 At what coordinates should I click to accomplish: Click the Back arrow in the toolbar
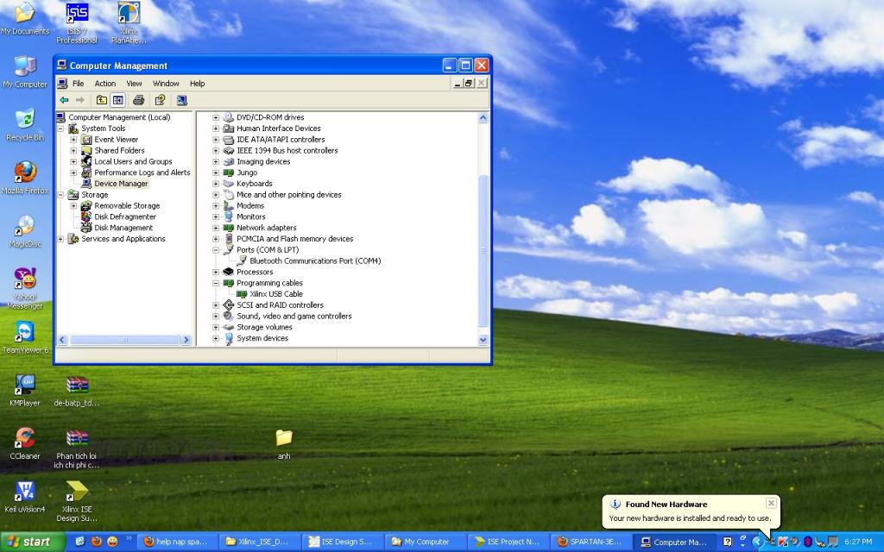click(x=64, y=100)
